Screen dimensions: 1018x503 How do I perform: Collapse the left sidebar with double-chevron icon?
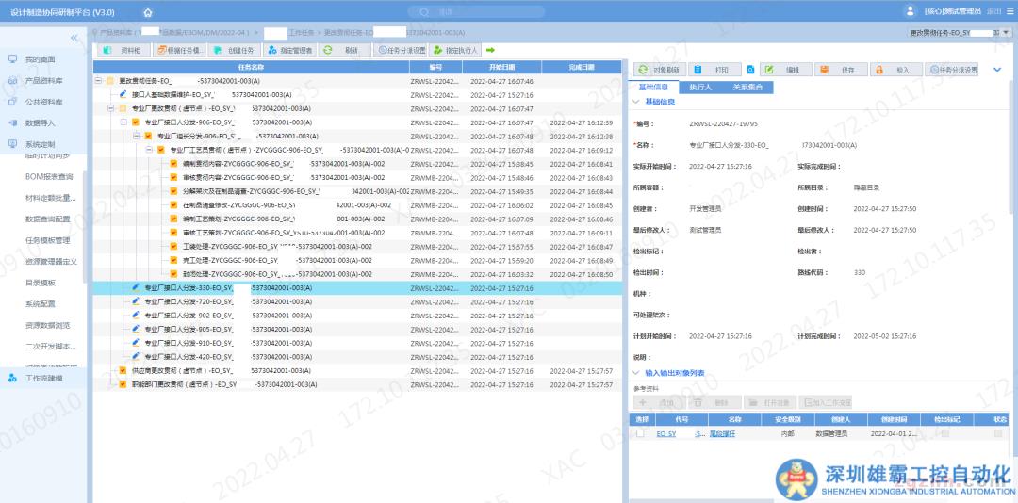pos(74,38)
